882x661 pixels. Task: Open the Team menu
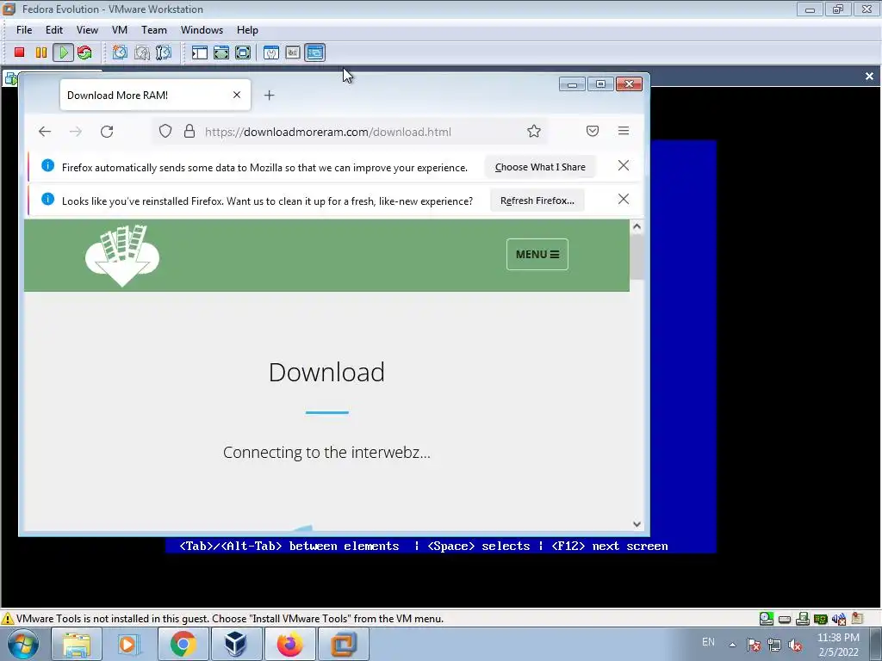click(153, 30)
